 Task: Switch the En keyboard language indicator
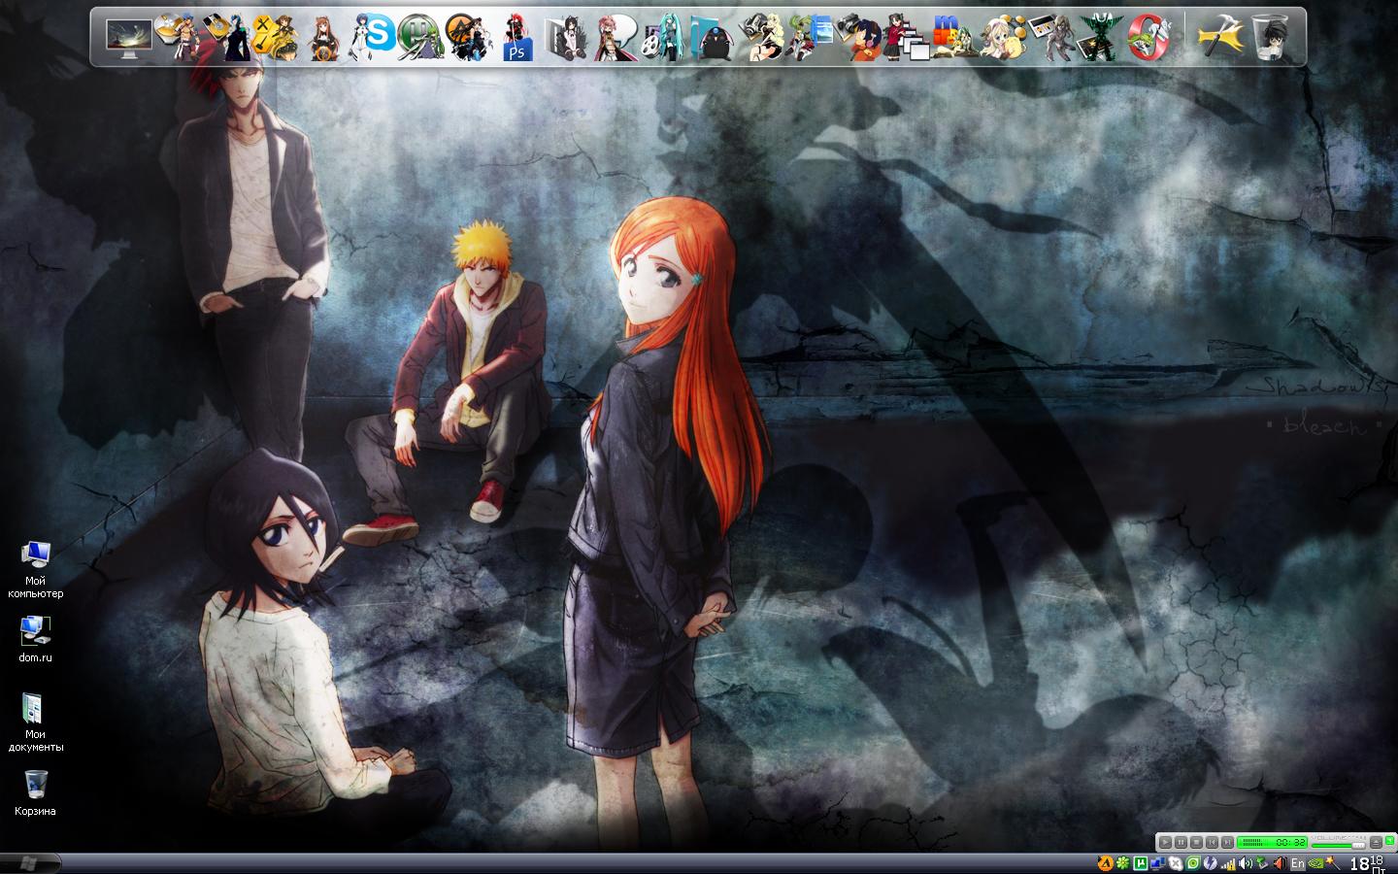[1298, 863]
